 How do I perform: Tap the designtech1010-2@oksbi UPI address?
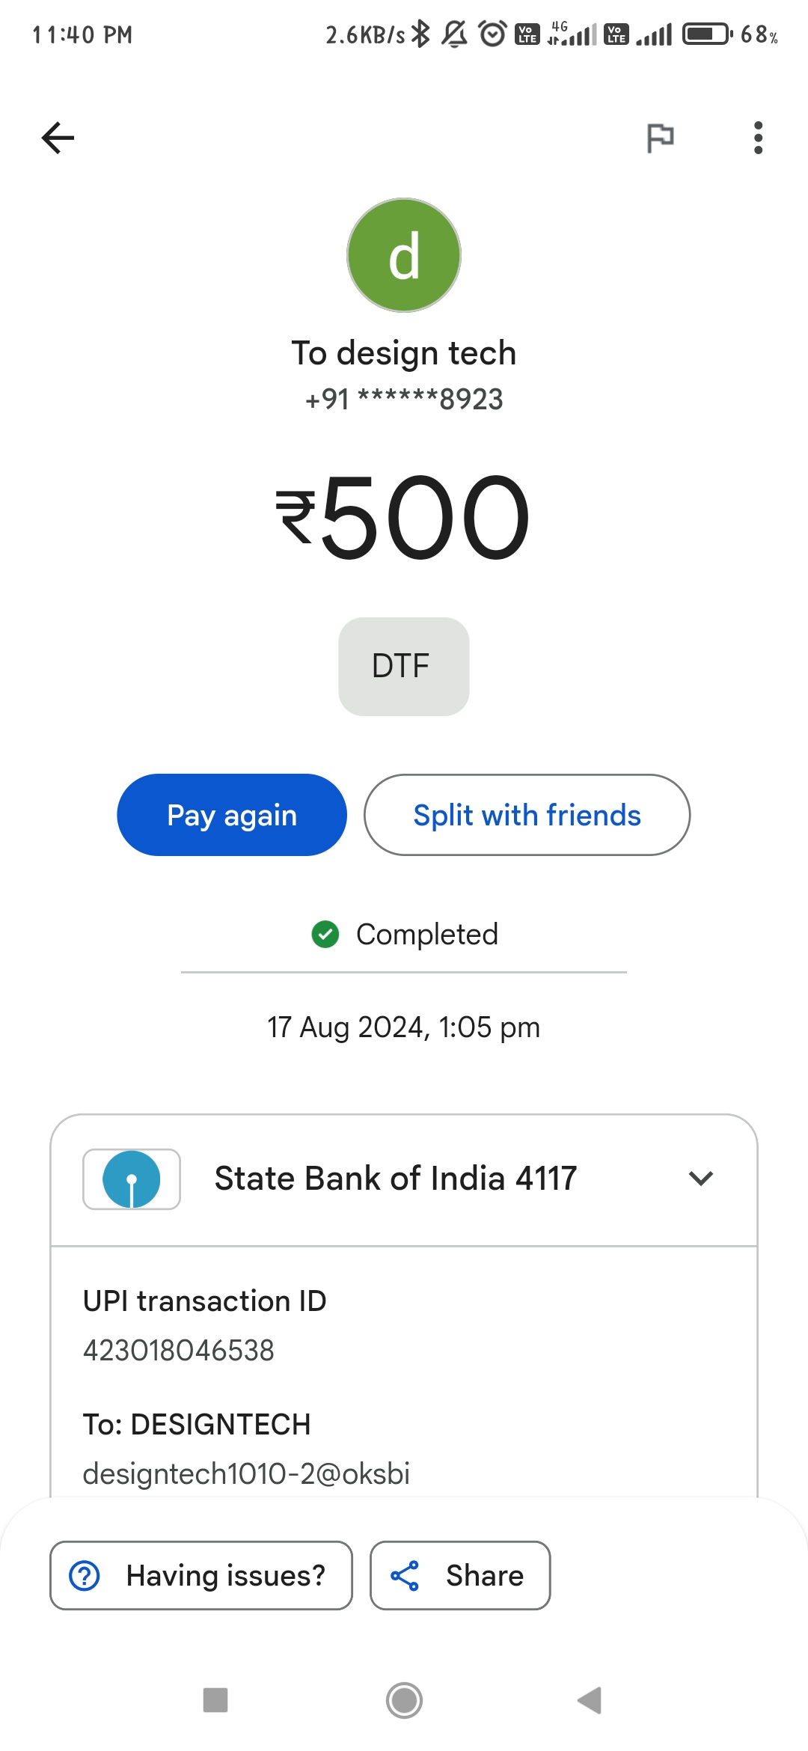click(x=246, y=1473)
